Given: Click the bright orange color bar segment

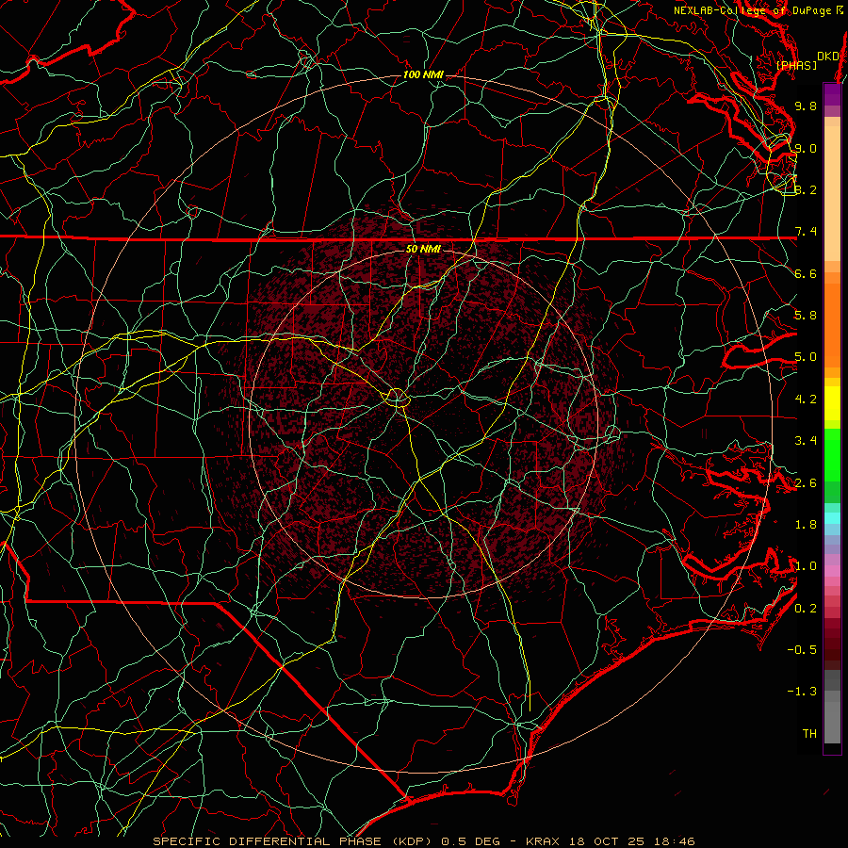Looking at the screenshot, I should click(x=832, y=325).
